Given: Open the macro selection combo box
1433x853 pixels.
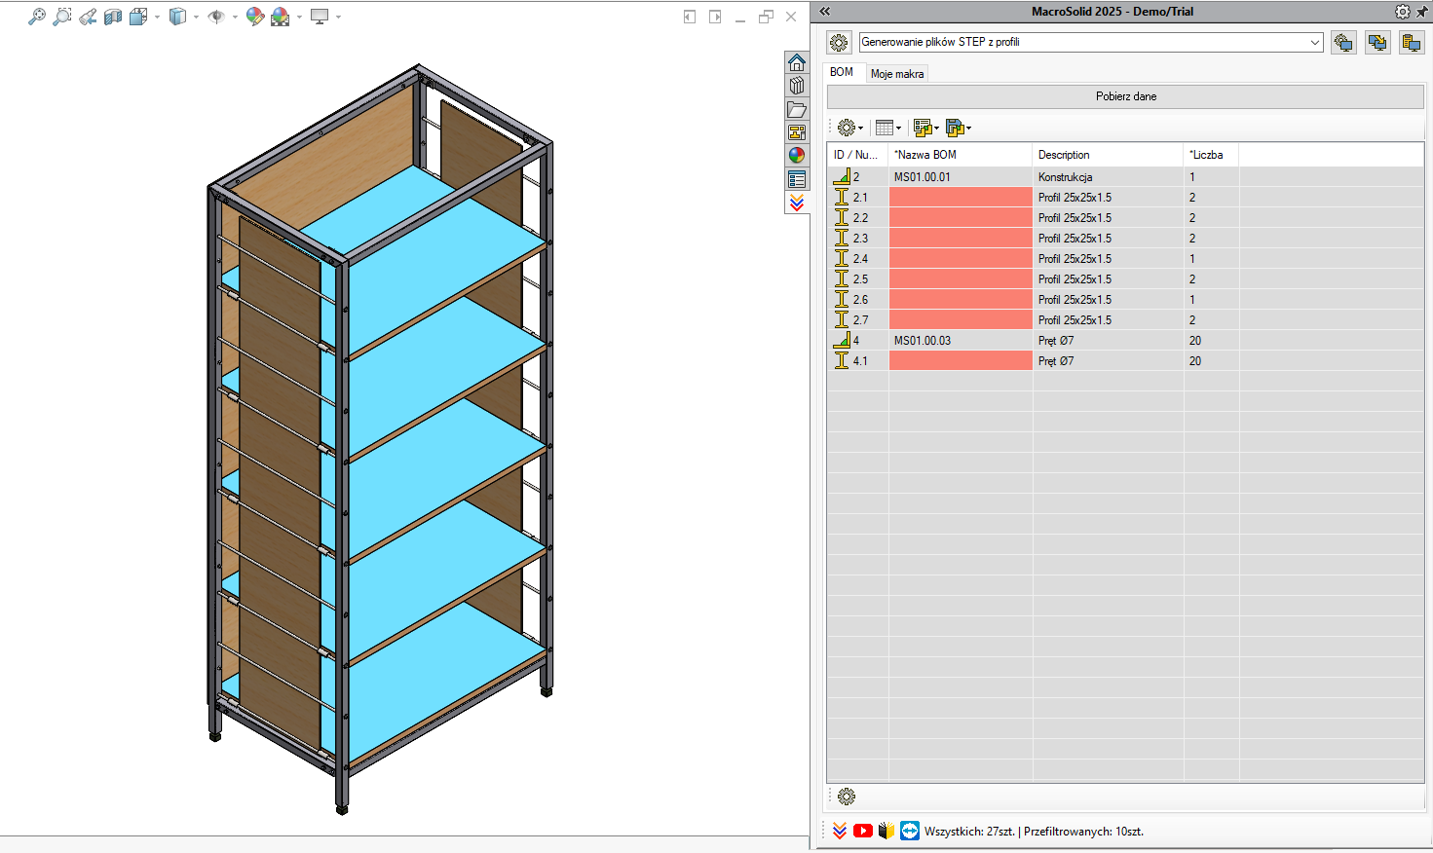Looking at the screenshot, I should (1091, 42).
